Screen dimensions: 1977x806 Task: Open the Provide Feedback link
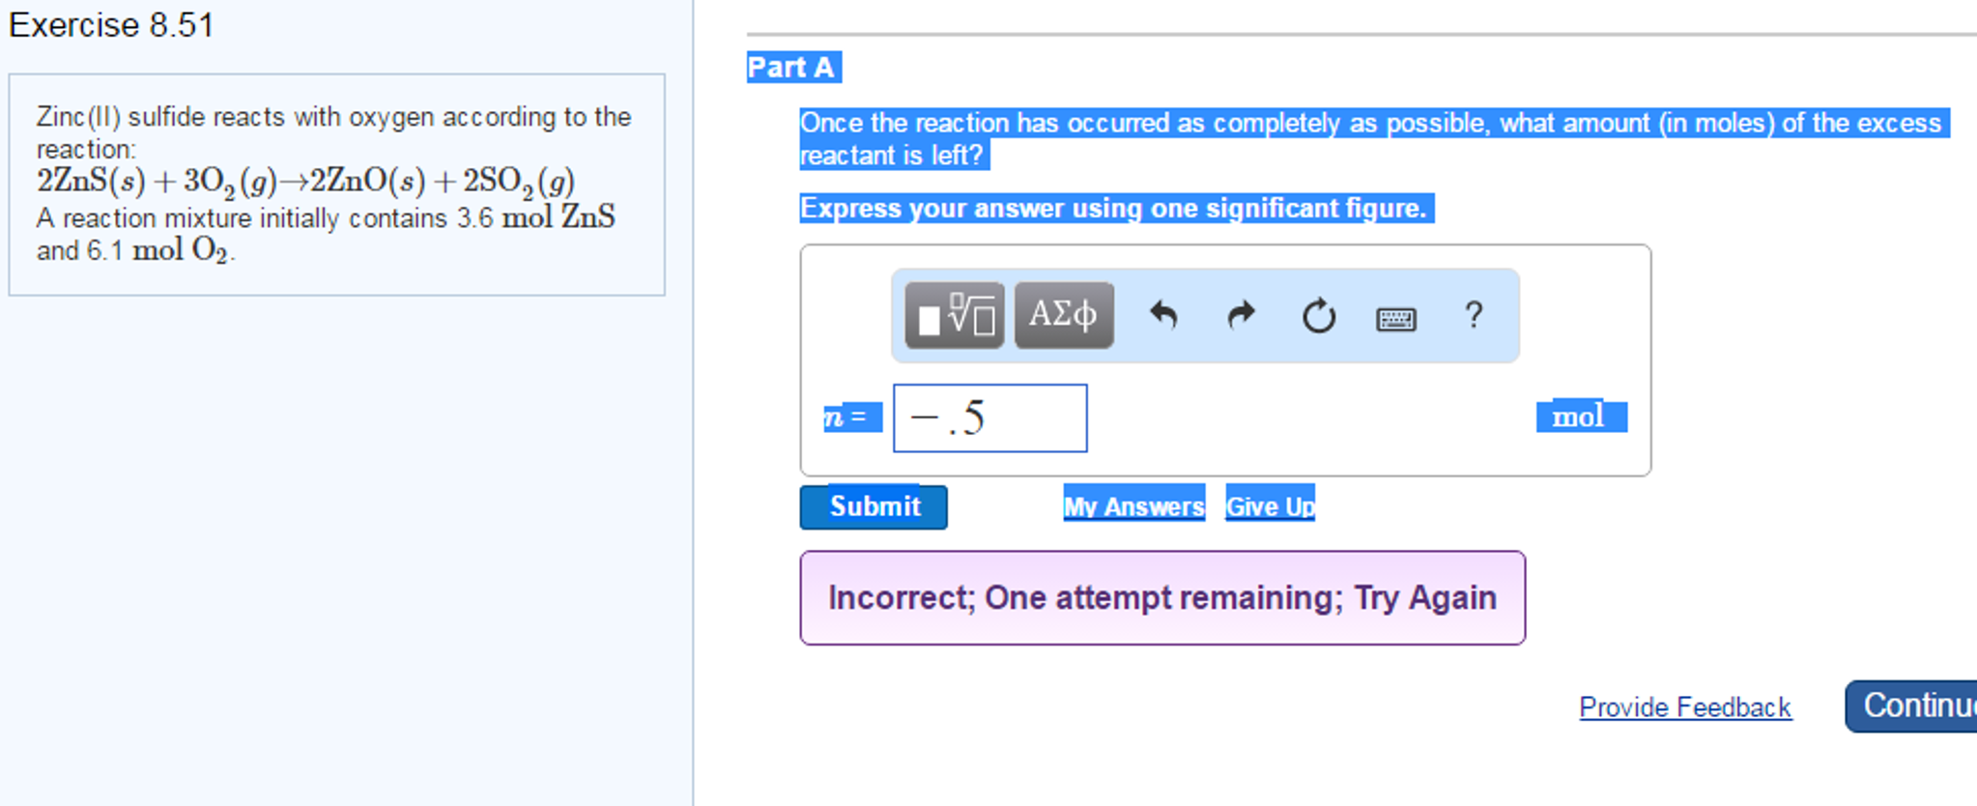[x=1684, y=707]
